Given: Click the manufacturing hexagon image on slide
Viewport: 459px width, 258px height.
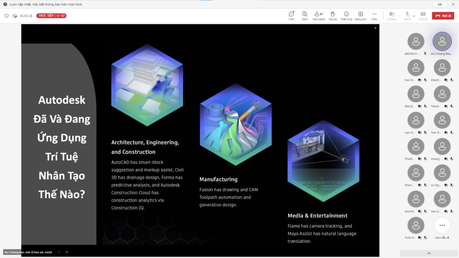Looking at the screenshot, I should 236,125.
